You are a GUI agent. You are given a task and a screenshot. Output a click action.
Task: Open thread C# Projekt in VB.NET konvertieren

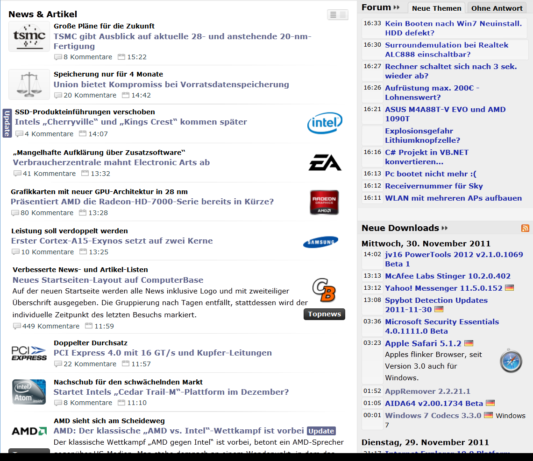click(x=426, y=157)
